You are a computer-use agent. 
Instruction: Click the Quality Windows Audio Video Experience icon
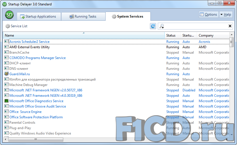(x=7, y=133)
